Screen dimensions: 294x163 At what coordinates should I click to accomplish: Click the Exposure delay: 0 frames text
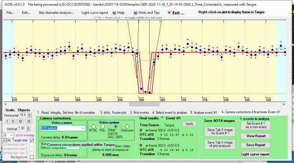click(x=59, y=155)
